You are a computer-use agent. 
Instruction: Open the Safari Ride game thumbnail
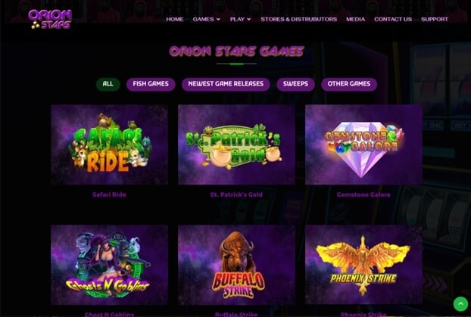109,145
